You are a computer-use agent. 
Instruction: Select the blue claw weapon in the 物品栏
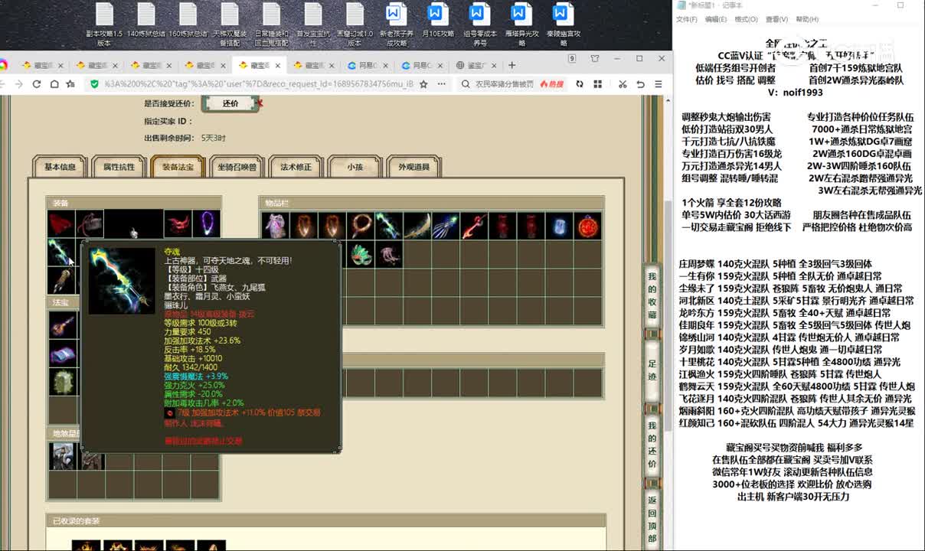point(446,226)
